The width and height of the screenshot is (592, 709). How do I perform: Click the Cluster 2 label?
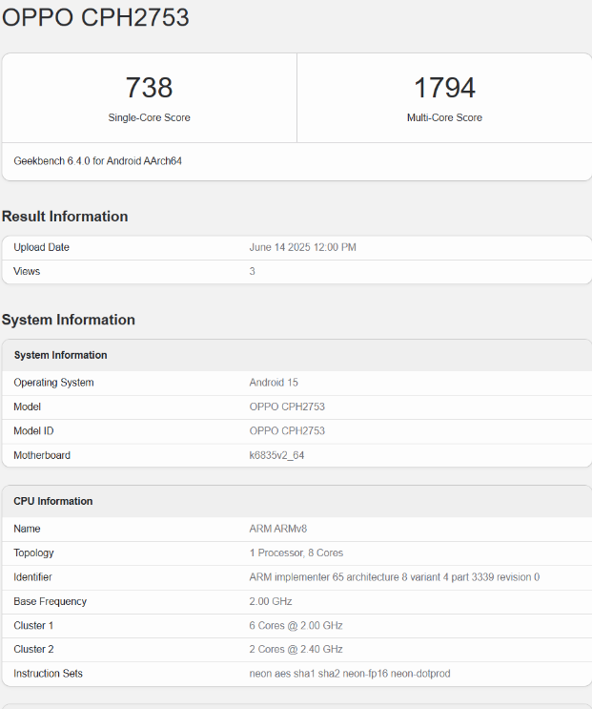pos(33,649)
